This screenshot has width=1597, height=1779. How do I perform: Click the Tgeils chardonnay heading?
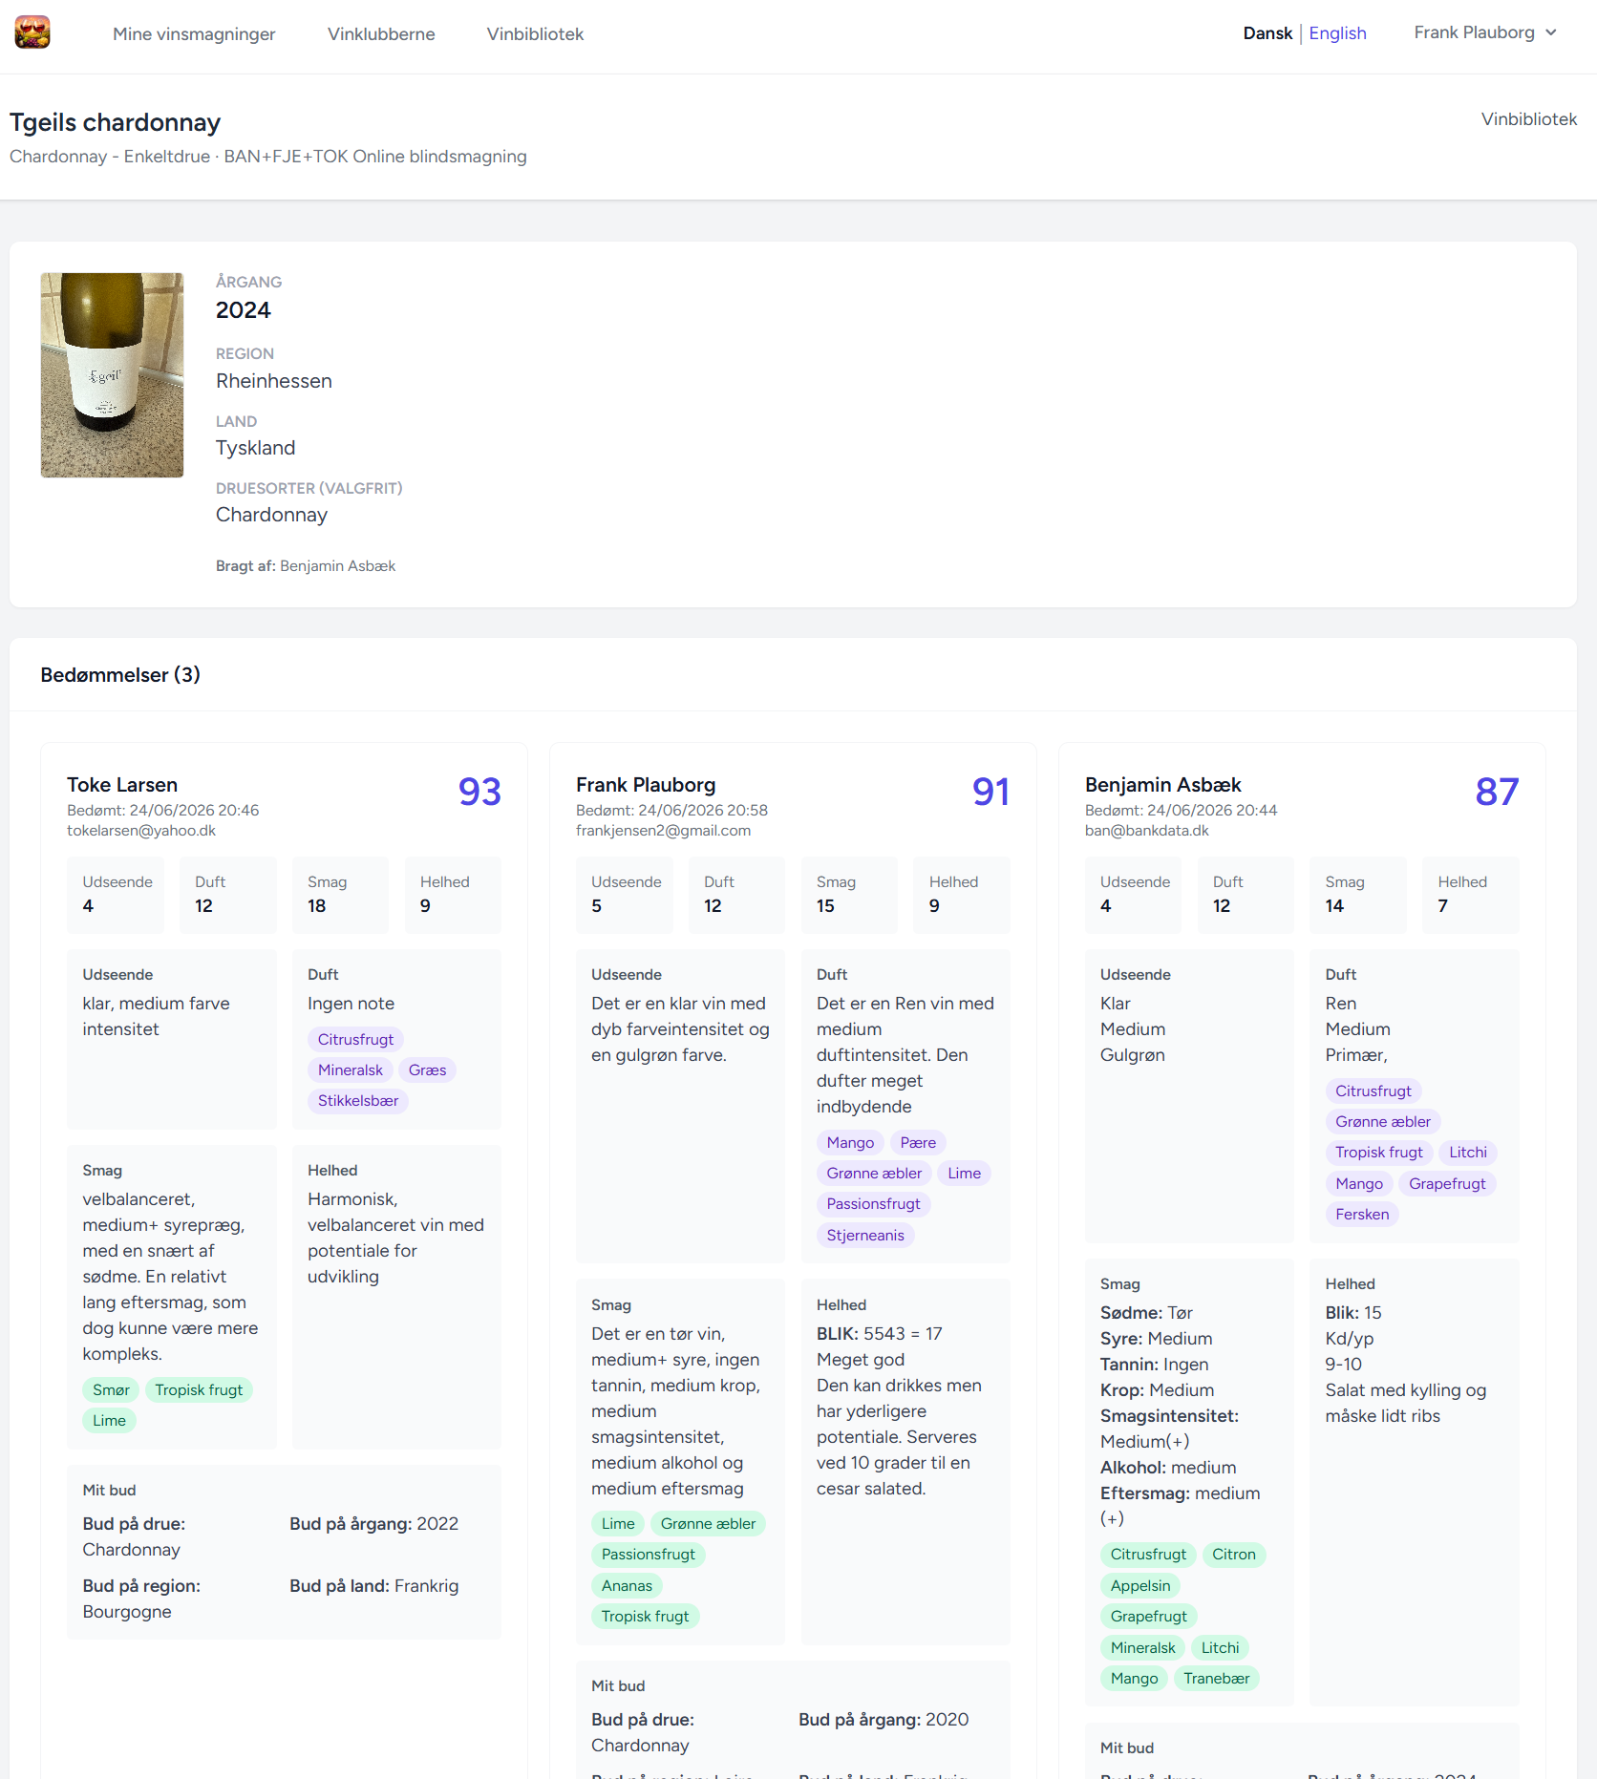pyautogui.click(x=115, y=122)
